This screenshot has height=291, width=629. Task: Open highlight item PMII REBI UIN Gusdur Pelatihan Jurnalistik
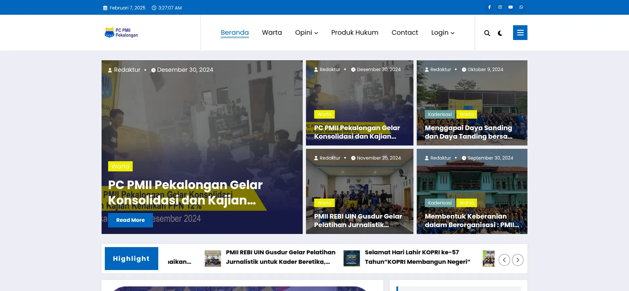[280, 257]
